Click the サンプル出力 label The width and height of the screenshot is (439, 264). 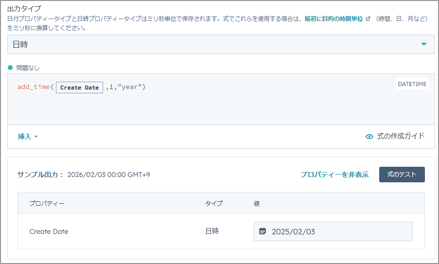41,175
